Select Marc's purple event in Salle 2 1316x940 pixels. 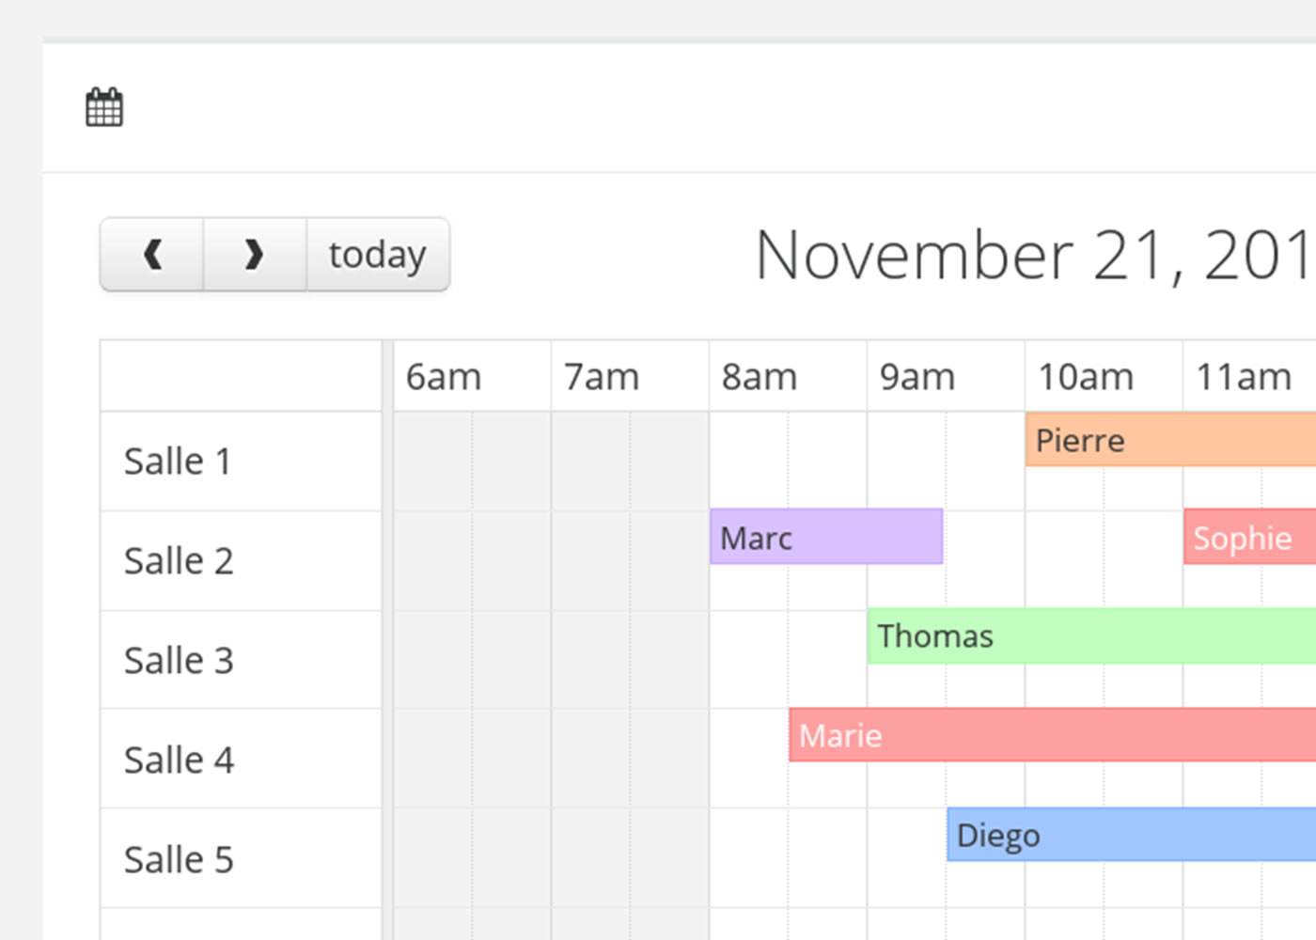coord(825,538)
